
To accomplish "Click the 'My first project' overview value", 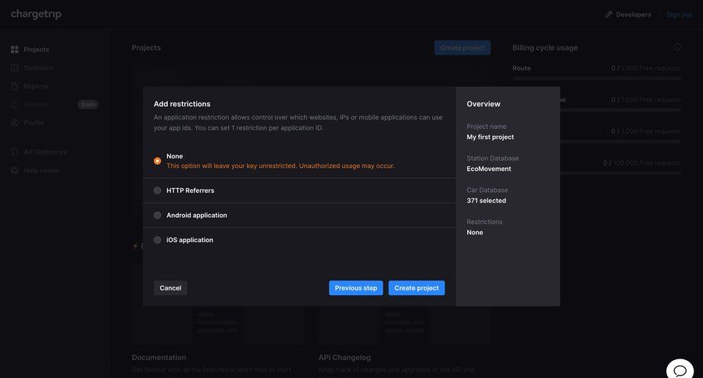I will pos(490,137).
